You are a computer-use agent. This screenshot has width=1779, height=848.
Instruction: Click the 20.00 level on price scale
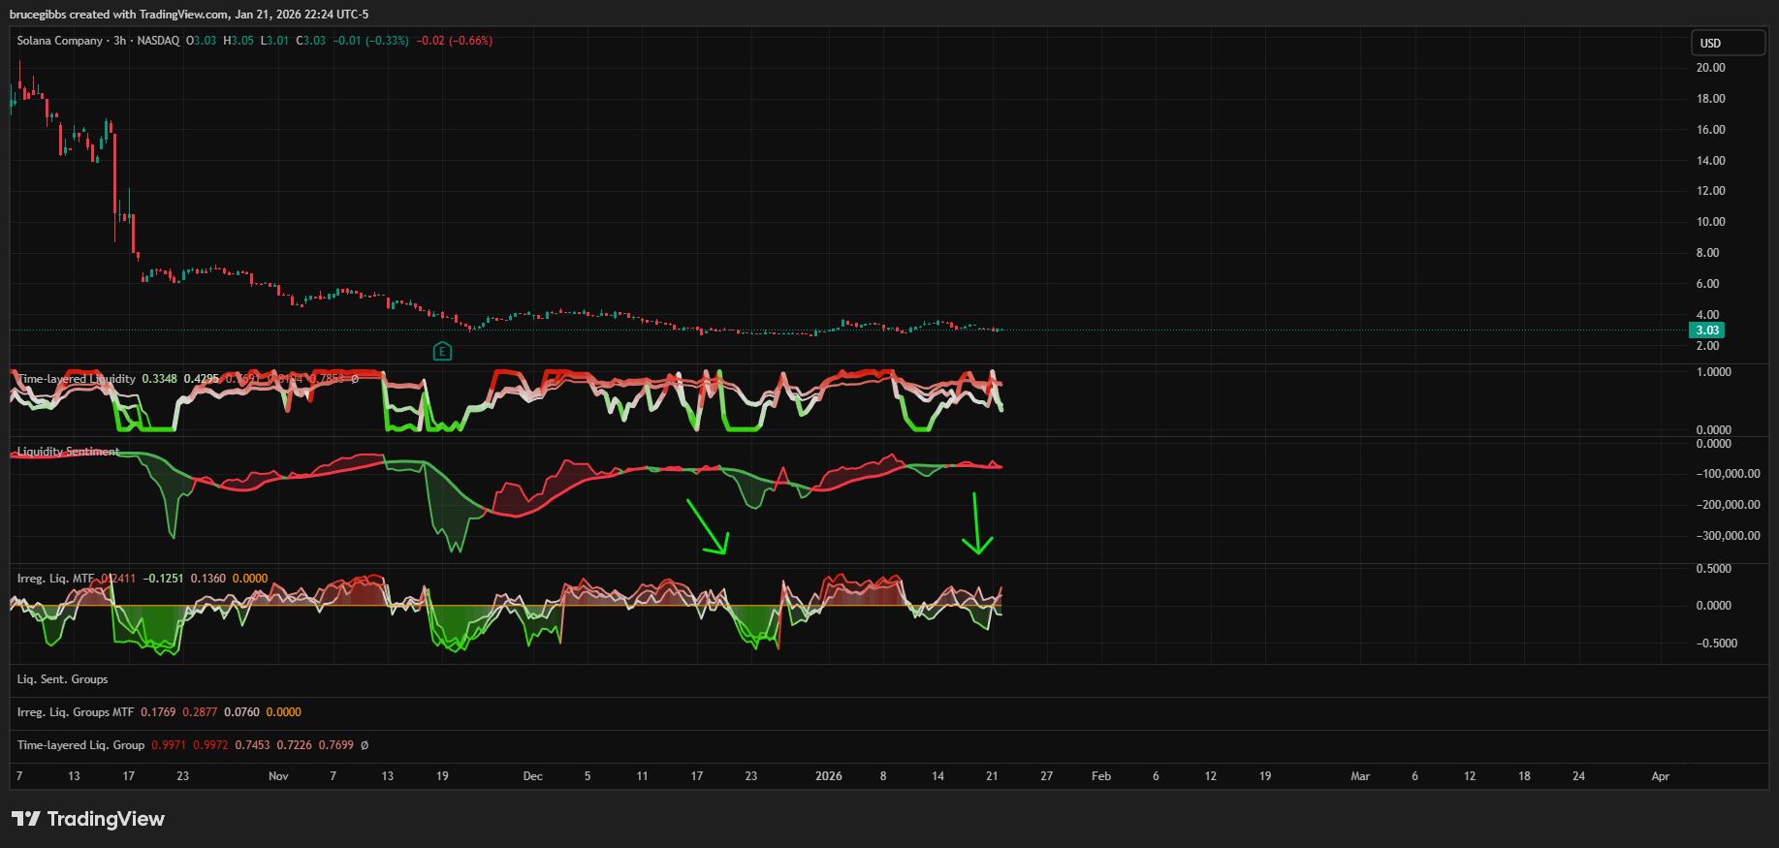pyautogui.click(x=1710, y=68)
